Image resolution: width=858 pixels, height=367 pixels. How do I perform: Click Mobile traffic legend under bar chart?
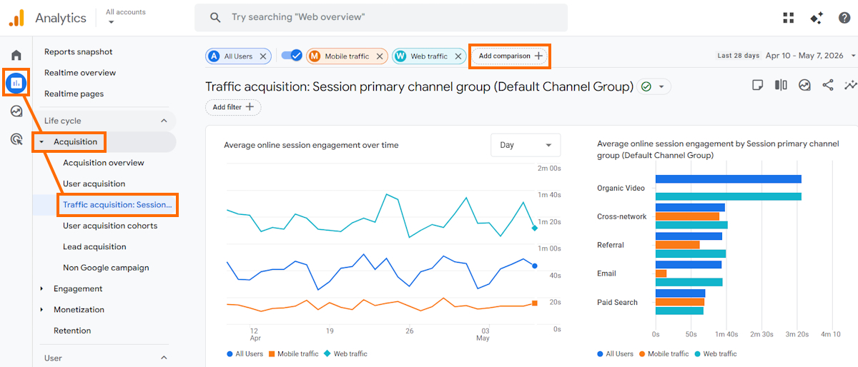664,354
